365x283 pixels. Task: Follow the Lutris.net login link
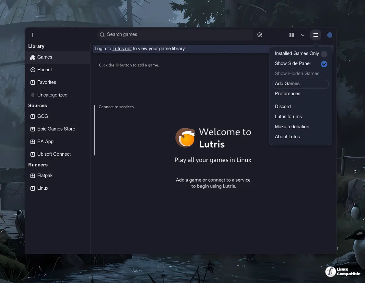122,49
